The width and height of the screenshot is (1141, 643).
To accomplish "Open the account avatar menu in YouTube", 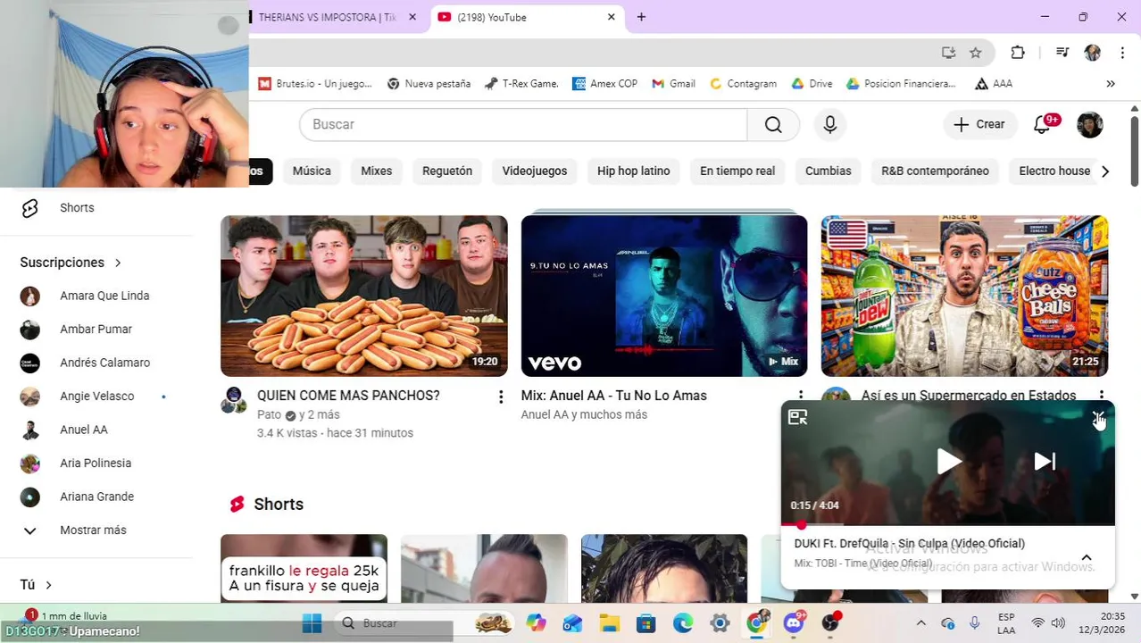I will pos(1090,124).
